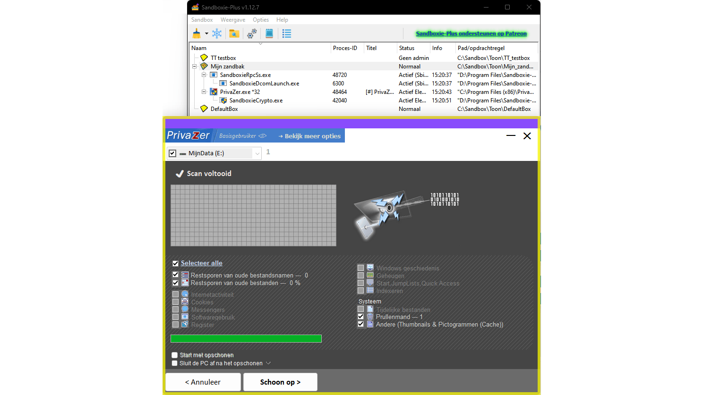Screen dimensions: 703x395
Task: Uncheck the Selecteer alle checkbox
Action: [175, 263]
